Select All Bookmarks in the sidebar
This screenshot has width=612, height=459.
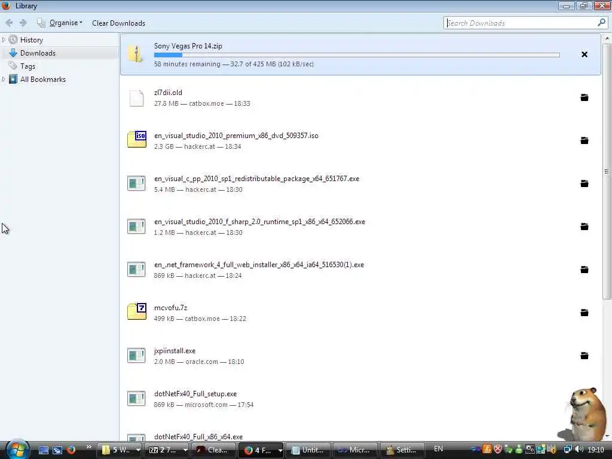point(42,79)
